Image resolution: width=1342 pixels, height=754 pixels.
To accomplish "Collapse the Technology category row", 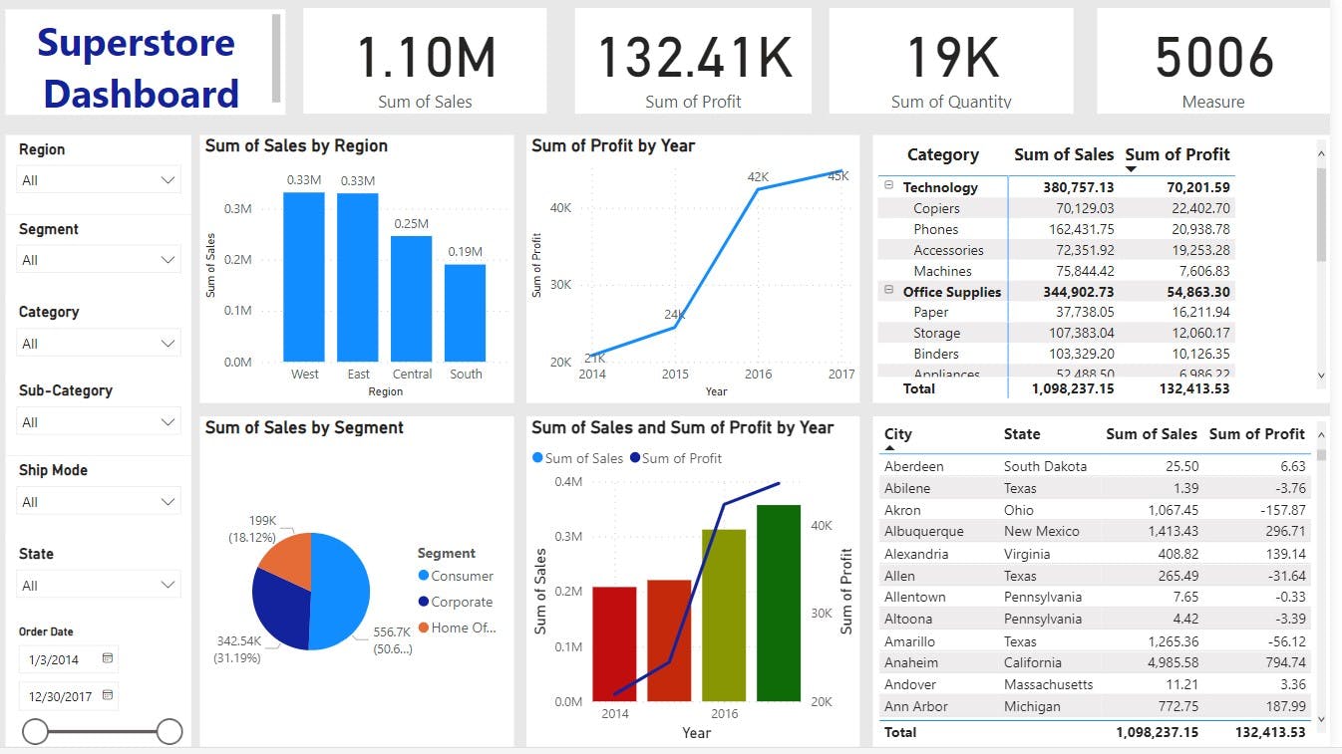I will [888, 186].
